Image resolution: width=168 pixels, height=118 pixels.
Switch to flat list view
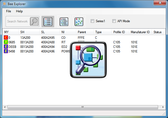click(48, 22)
